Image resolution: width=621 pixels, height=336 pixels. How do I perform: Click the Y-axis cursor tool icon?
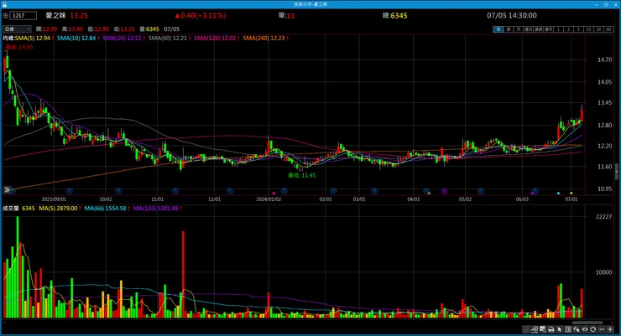pos(577,329)
